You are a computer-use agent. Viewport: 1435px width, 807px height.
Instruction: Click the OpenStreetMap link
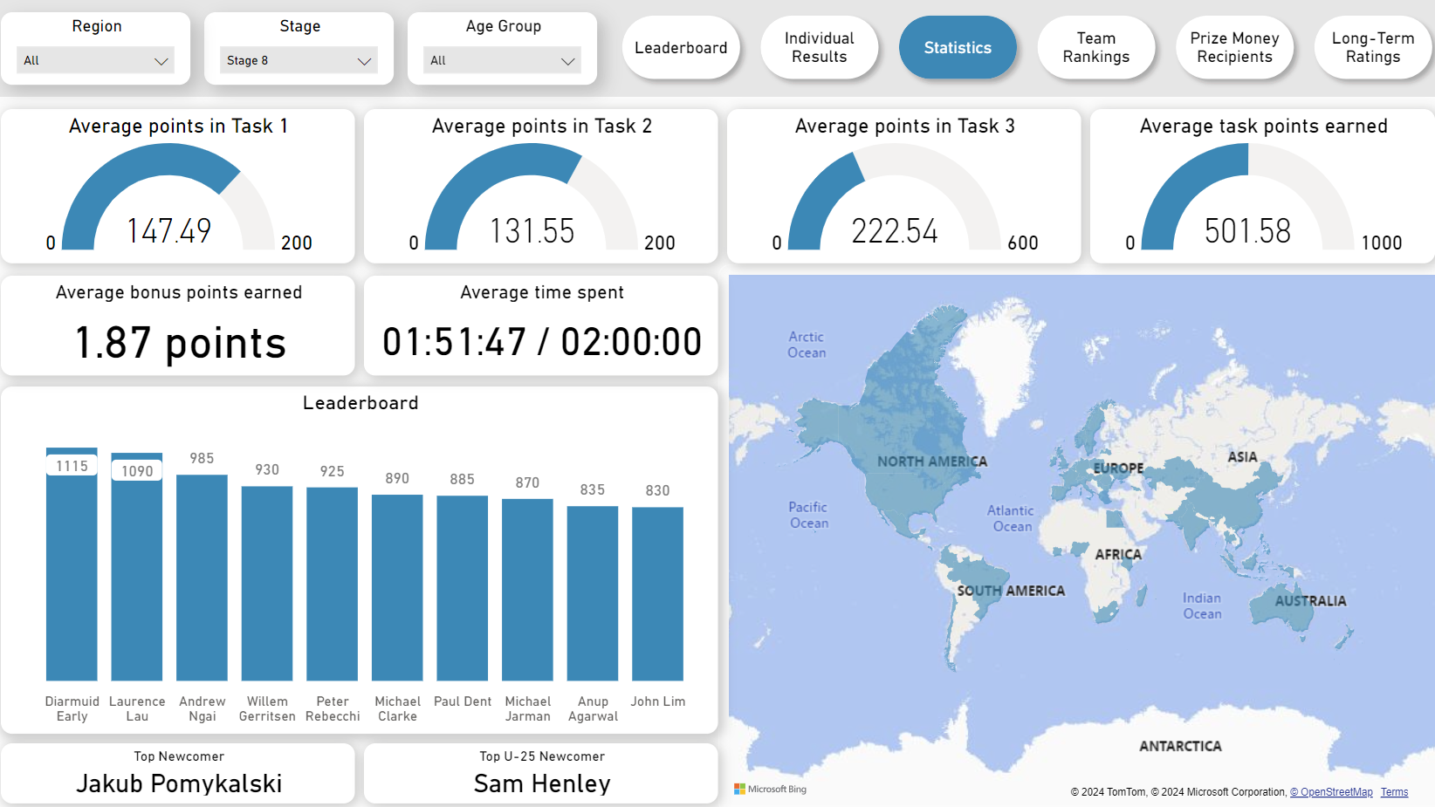[x=1331, y=792]
